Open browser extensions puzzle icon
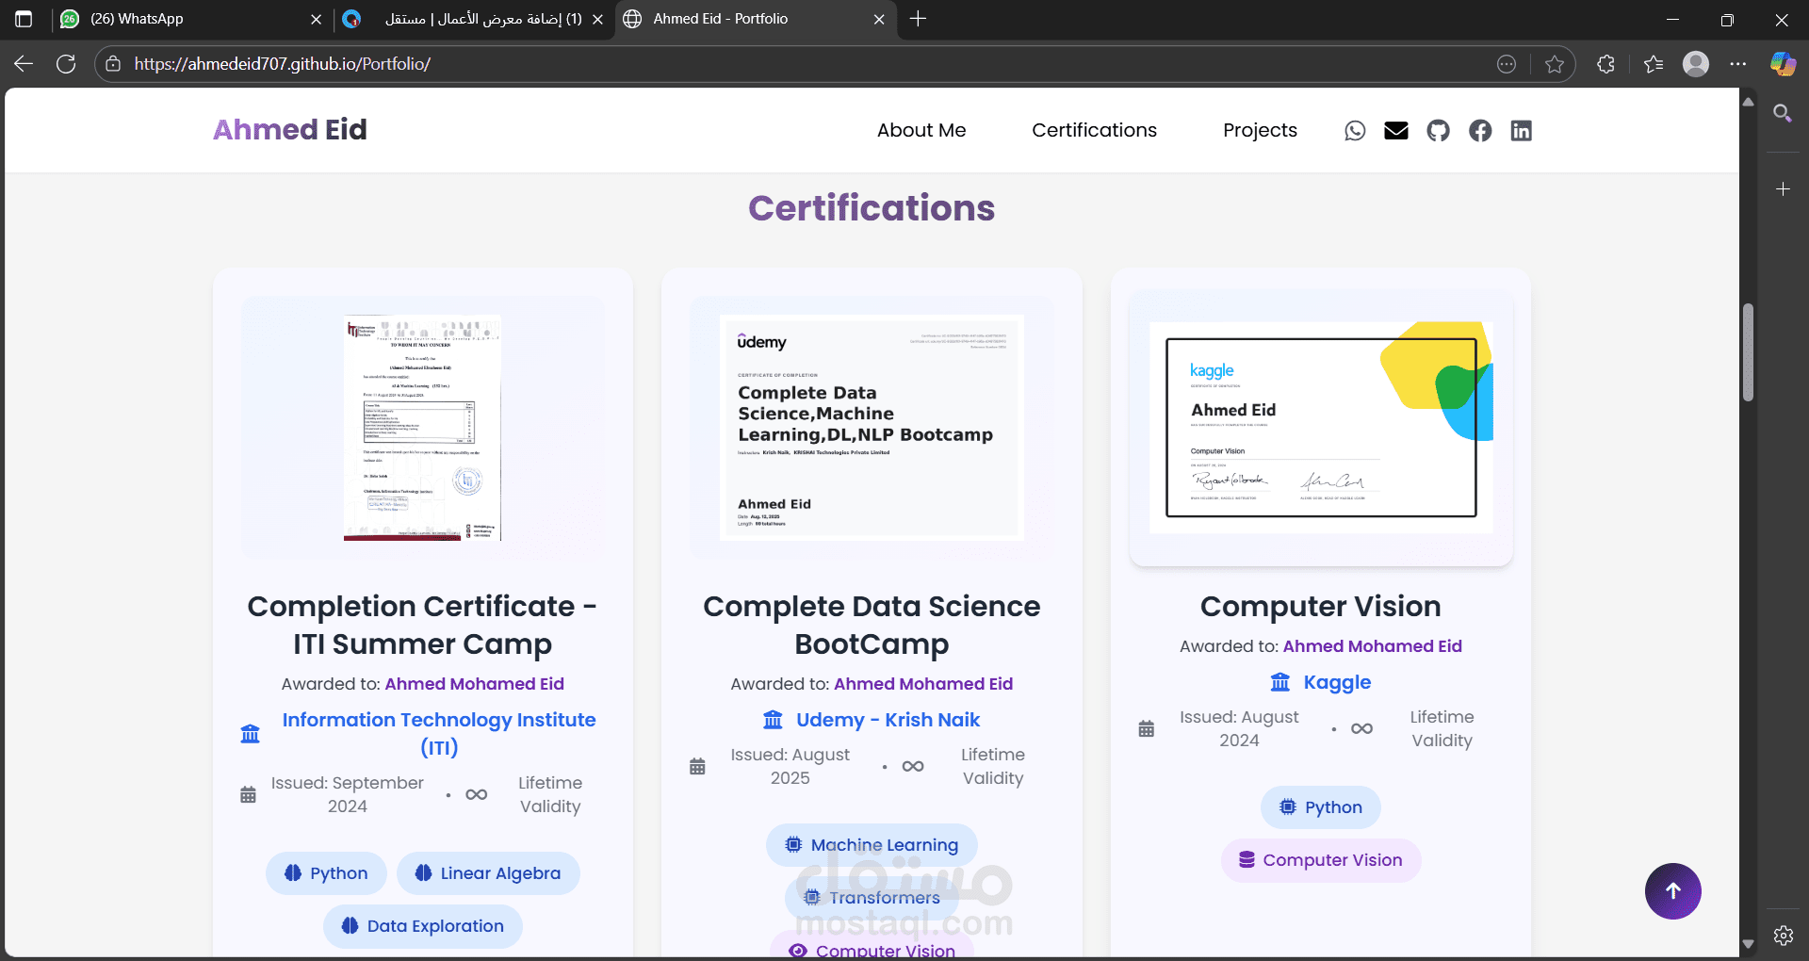Viewport: 1809px width, 961px height. [x=1606, y=64]
